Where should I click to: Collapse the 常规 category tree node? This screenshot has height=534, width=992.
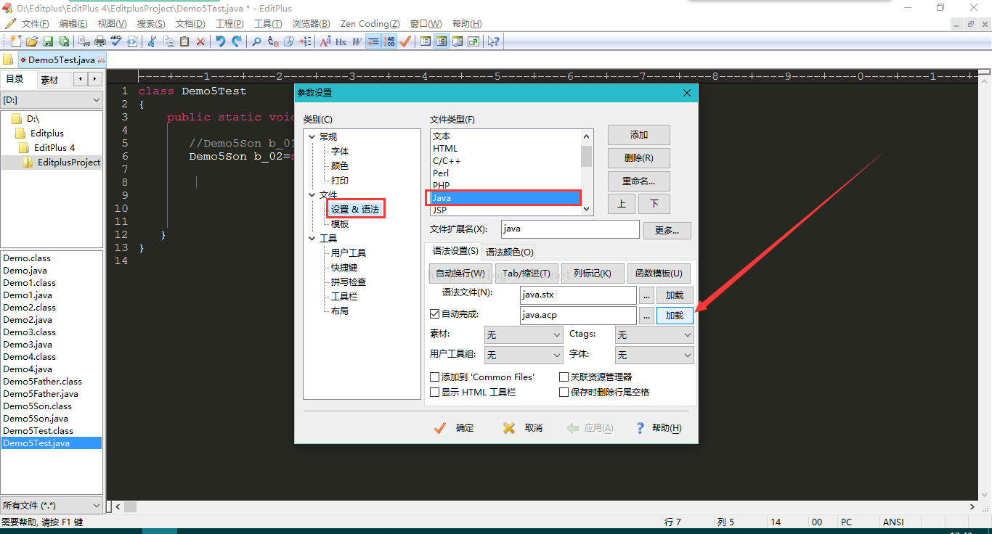pyautogui.click(x=312, y=136)
